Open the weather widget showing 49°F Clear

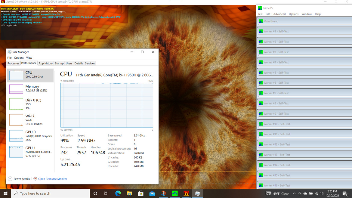click(277, 193)
